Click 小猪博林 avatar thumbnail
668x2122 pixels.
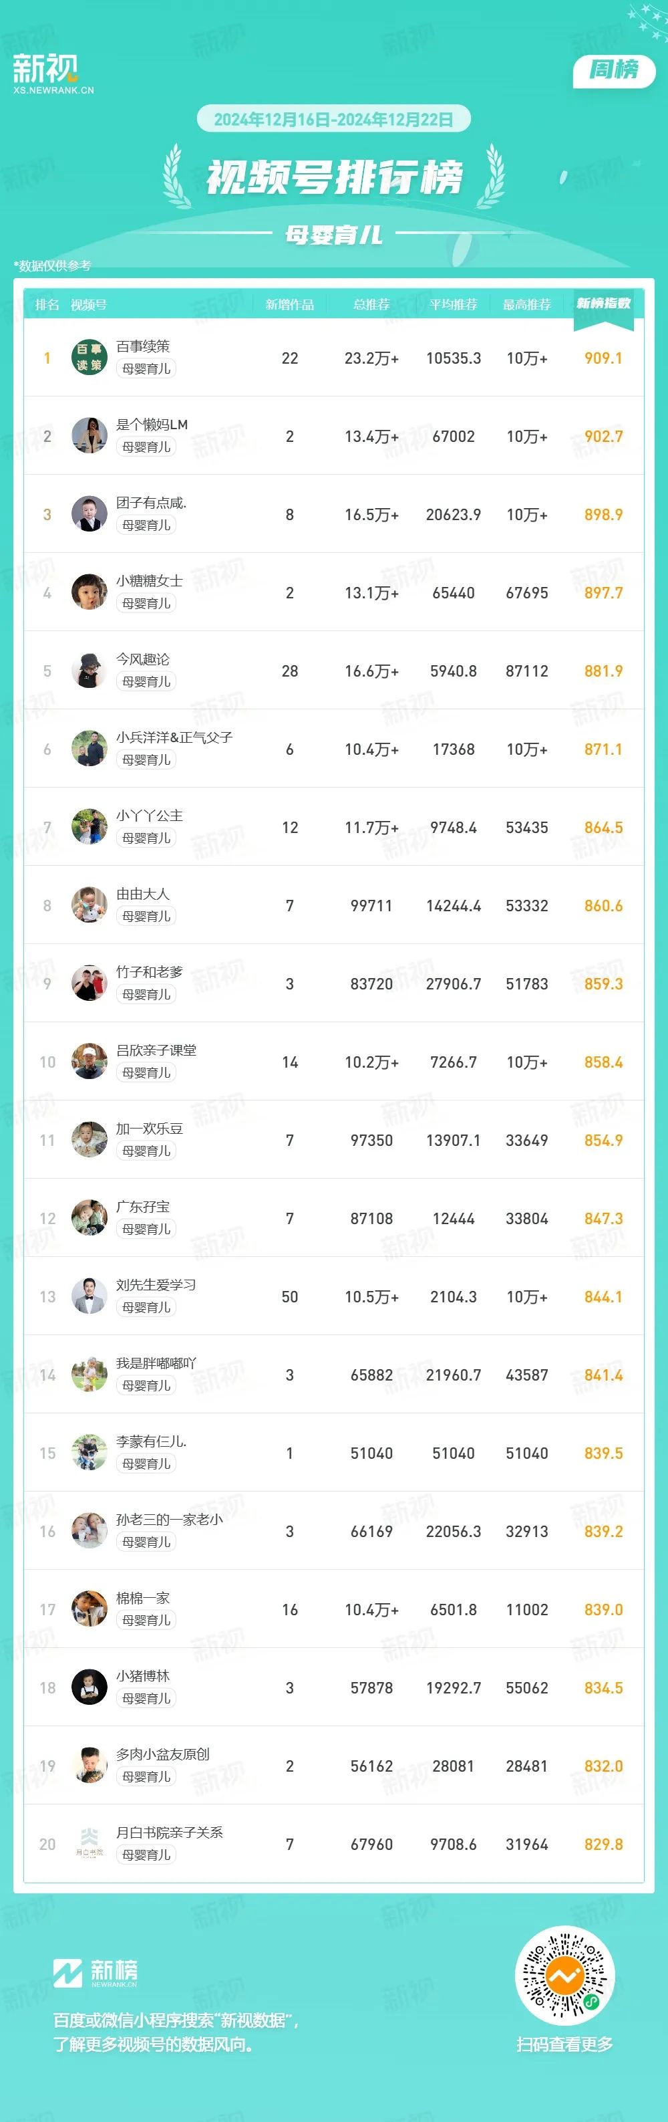(89, 1688)
